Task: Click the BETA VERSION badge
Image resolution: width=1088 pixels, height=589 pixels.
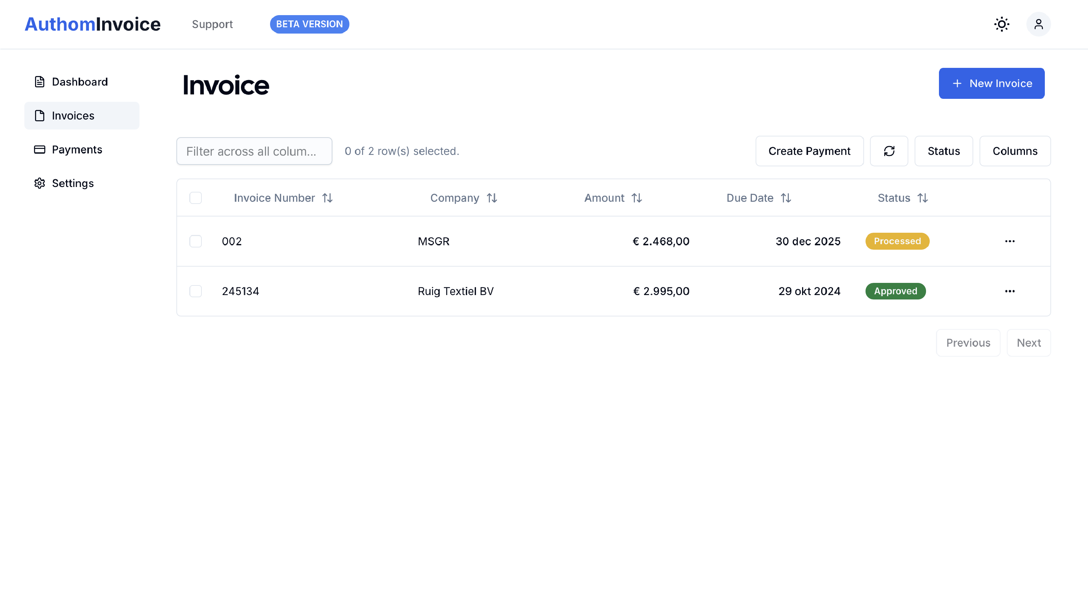Action: tap(309, 24)
